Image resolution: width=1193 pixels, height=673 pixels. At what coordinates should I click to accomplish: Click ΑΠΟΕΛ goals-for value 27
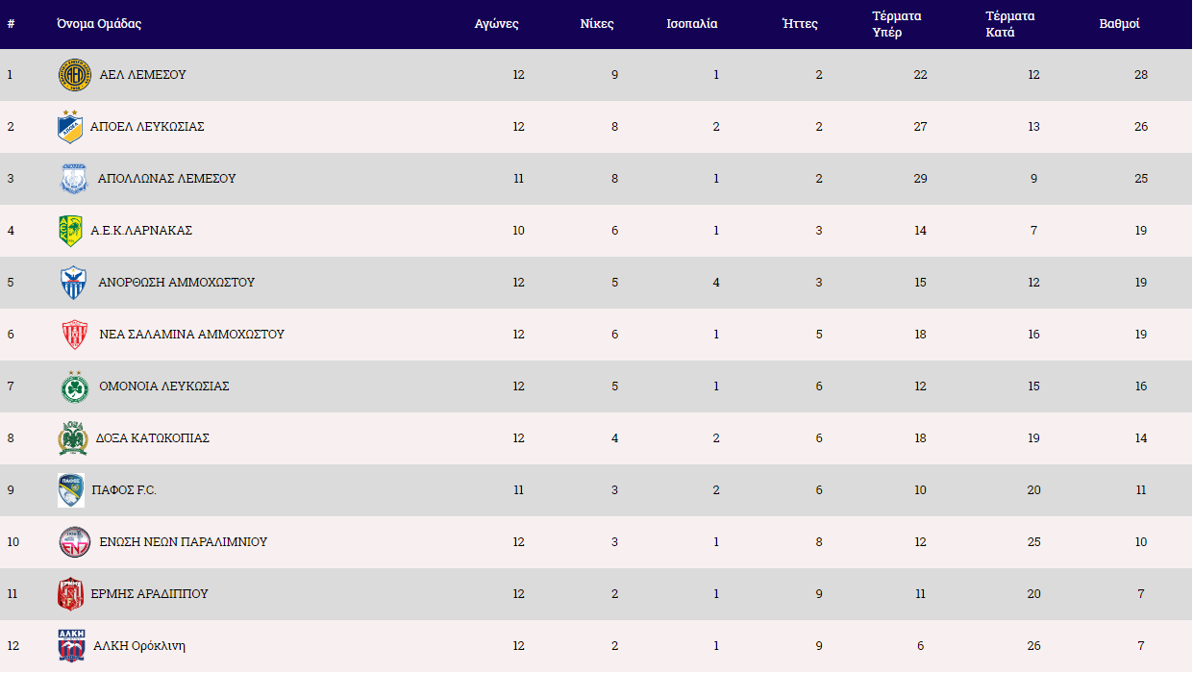click(x=920, y=127)
